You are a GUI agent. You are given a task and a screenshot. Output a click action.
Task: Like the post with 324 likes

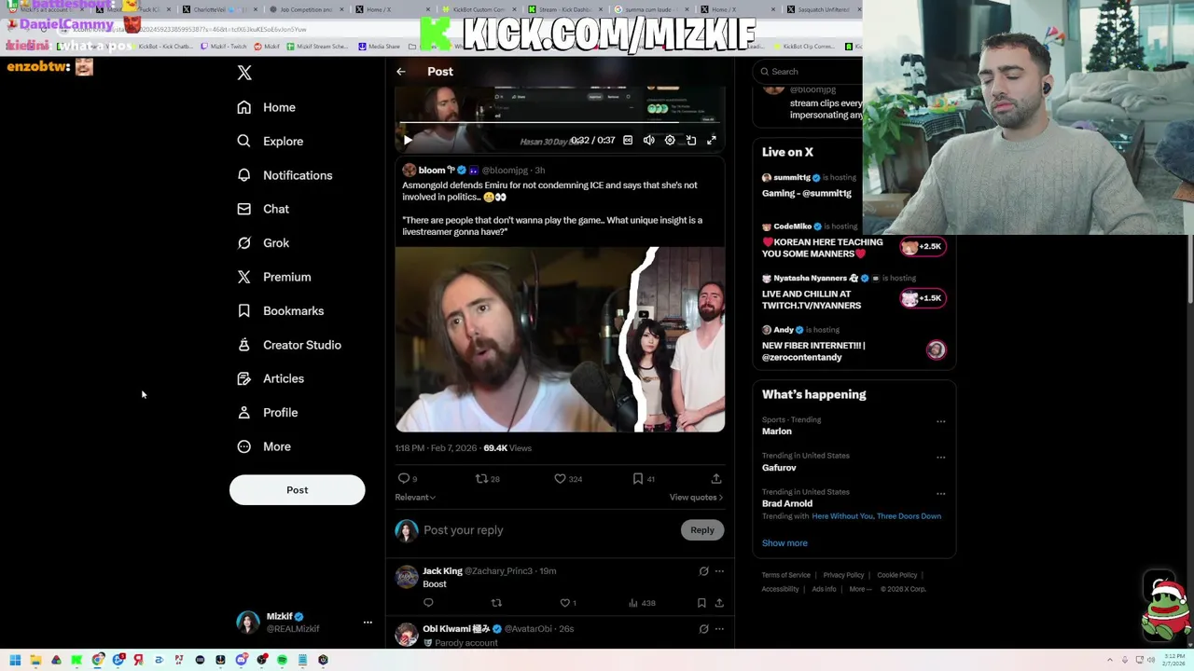point(561,478)
